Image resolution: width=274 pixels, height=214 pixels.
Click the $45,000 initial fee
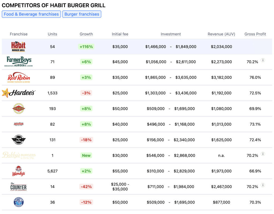[x=120, y=62]
